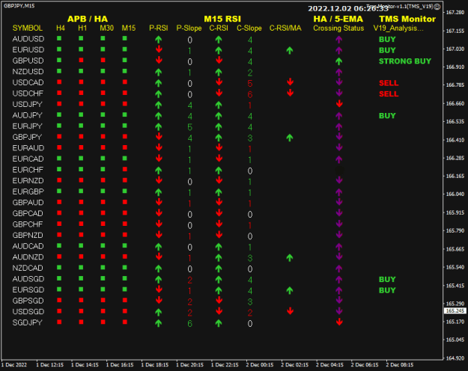The width and height of the screenshot is (468, 371).
Task: Click the SELL signal for USDCHF
Action: 389,94
